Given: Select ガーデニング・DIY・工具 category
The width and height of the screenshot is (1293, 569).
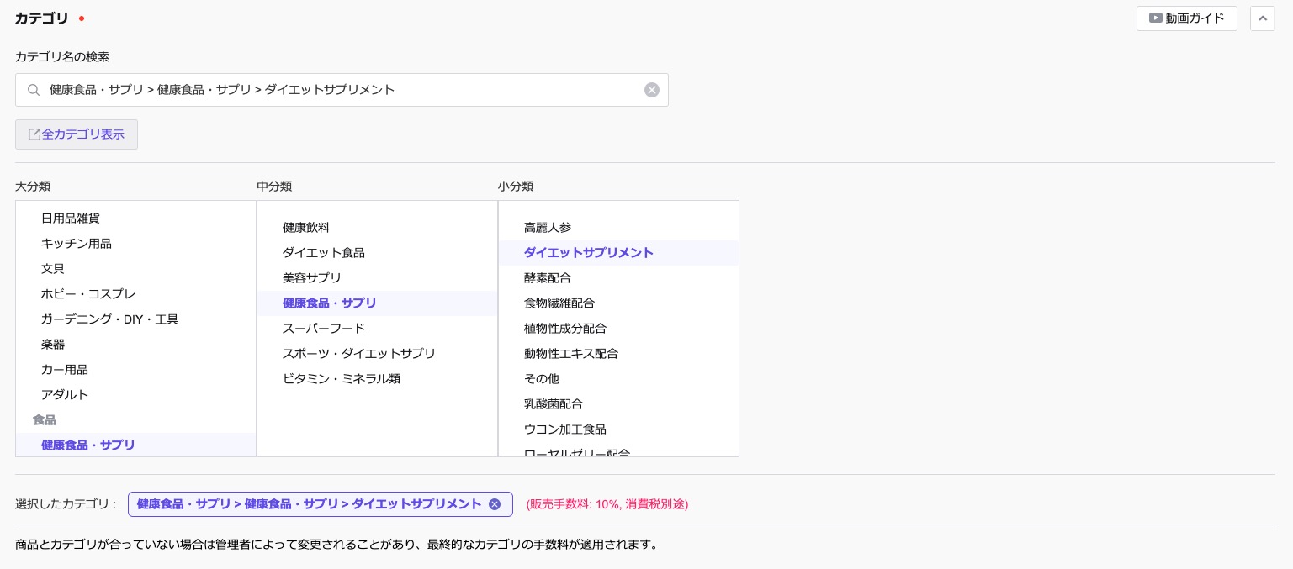Looking at the screenshot, I should point(109,319).
